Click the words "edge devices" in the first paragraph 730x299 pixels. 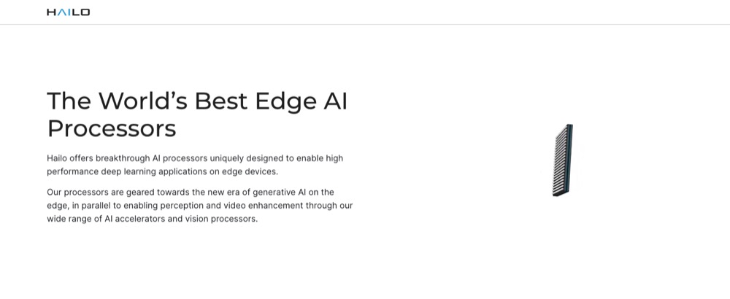(250, 171)
